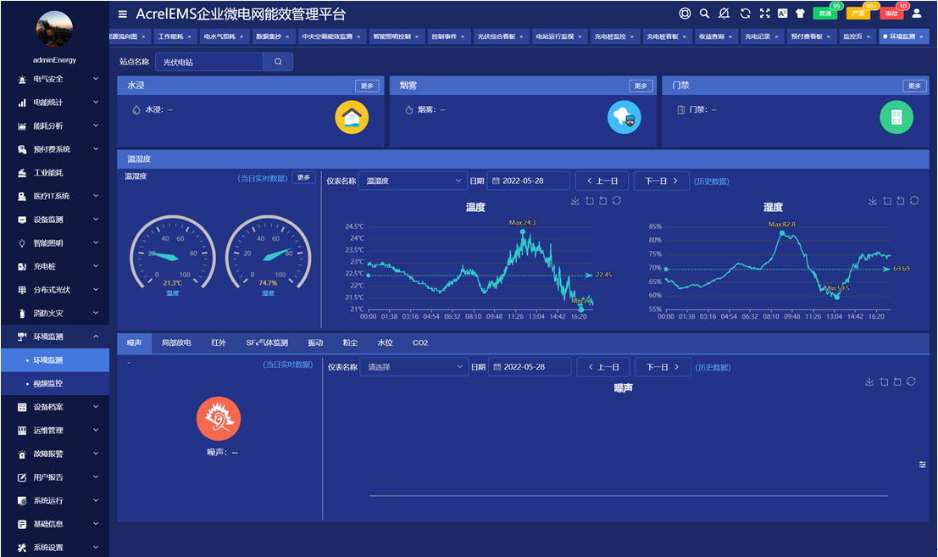The height and width of the screenshot is (557, 938).
Task: Open the 温湿度 meter name dropdown
Action: click(x=412, y=181)
